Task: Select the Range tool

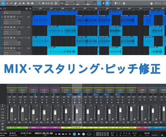Action: (x=7, y=3)
